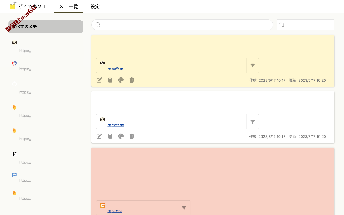The height and width of the screenshot is (215, 344).
Task: Filter by site in white memo
Action: 253,122
